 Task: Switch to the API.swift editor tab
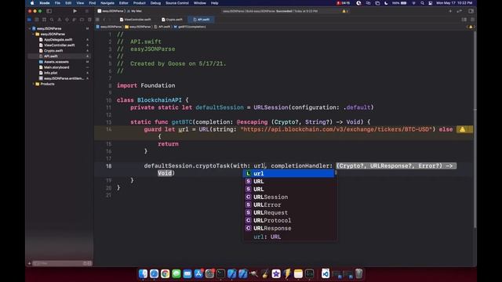[x=202, y=20]
